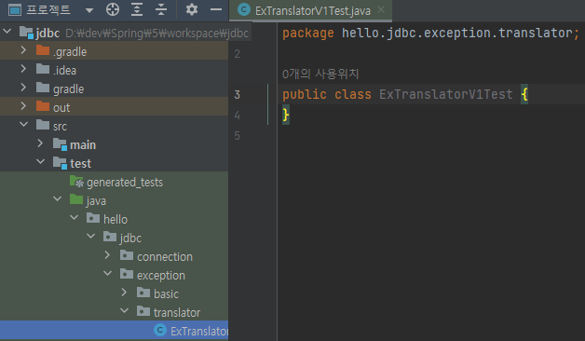This screenshot has width=585, height=341.
Task: Close the ExTranslatorV1Test.java tab
Action: (381, 9)
